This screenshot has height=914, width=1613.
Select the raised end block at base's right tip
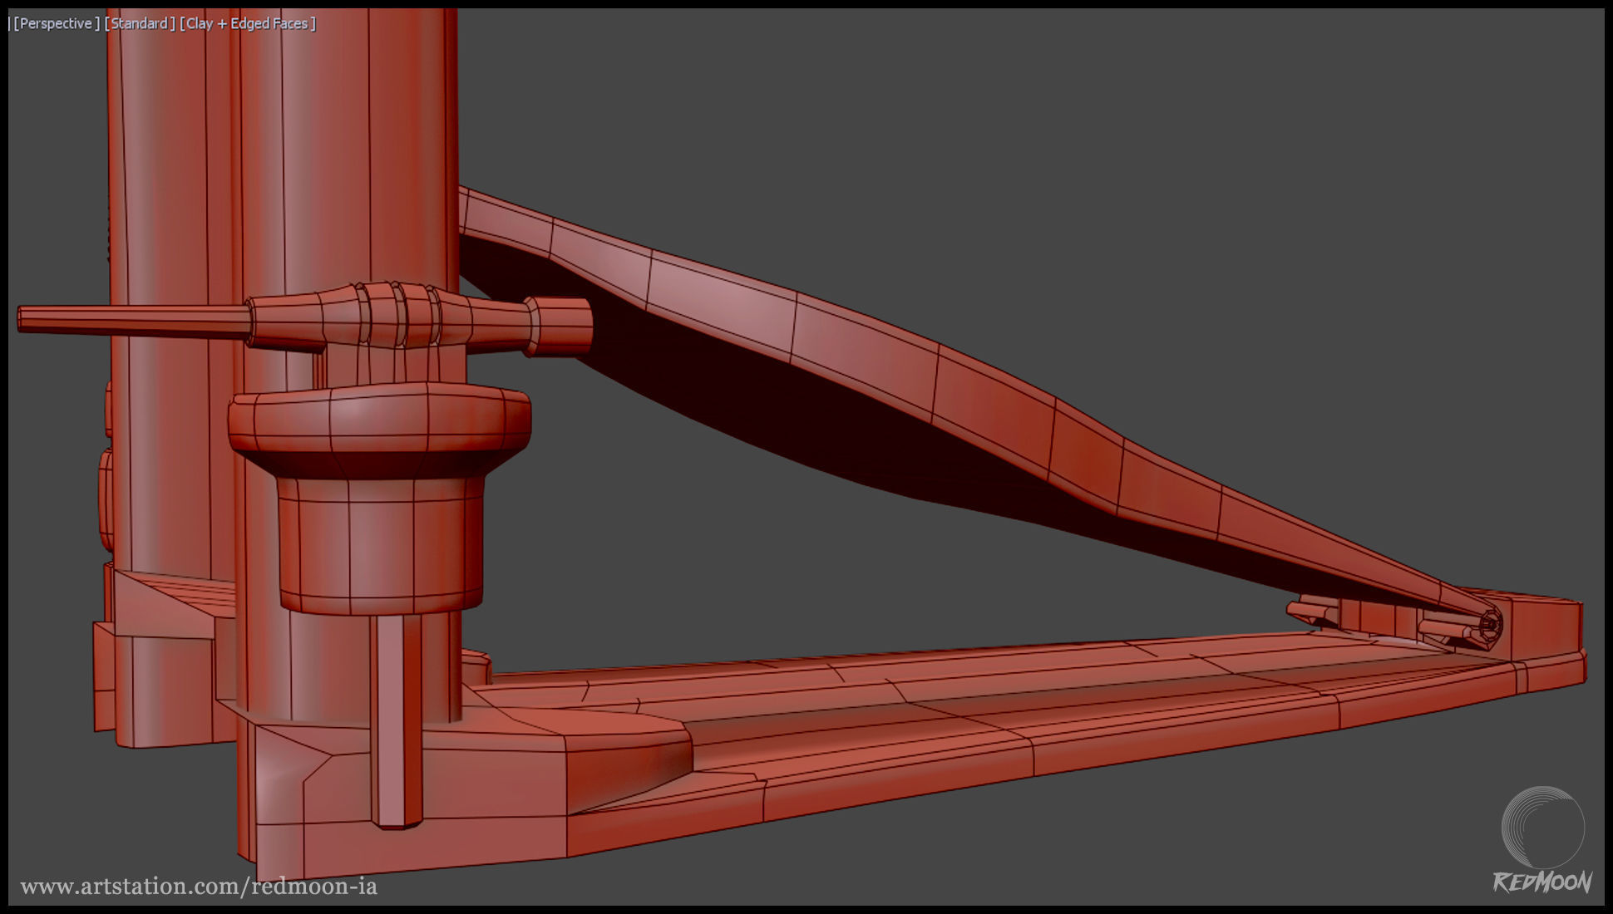click(x=1546, y=627)
